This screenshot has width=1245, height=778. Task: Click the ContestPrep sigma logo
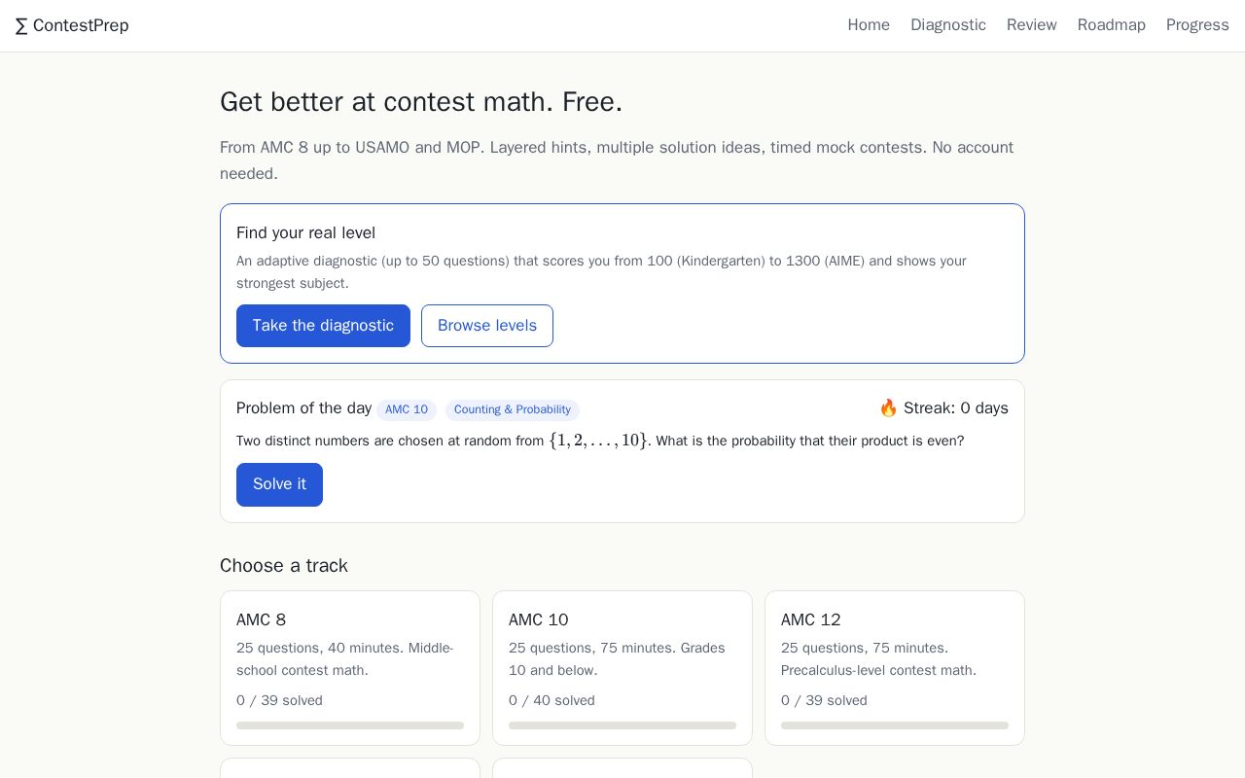click(72, 25)
